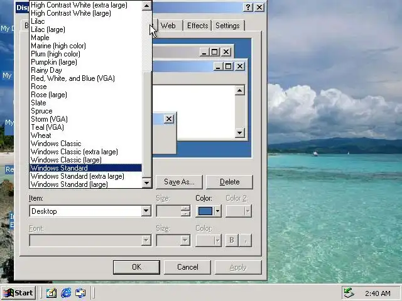Select Windows Classic (large)
The width and height of the screenshot is (402, 301).
pyautogui.click(x=85, y=160)
